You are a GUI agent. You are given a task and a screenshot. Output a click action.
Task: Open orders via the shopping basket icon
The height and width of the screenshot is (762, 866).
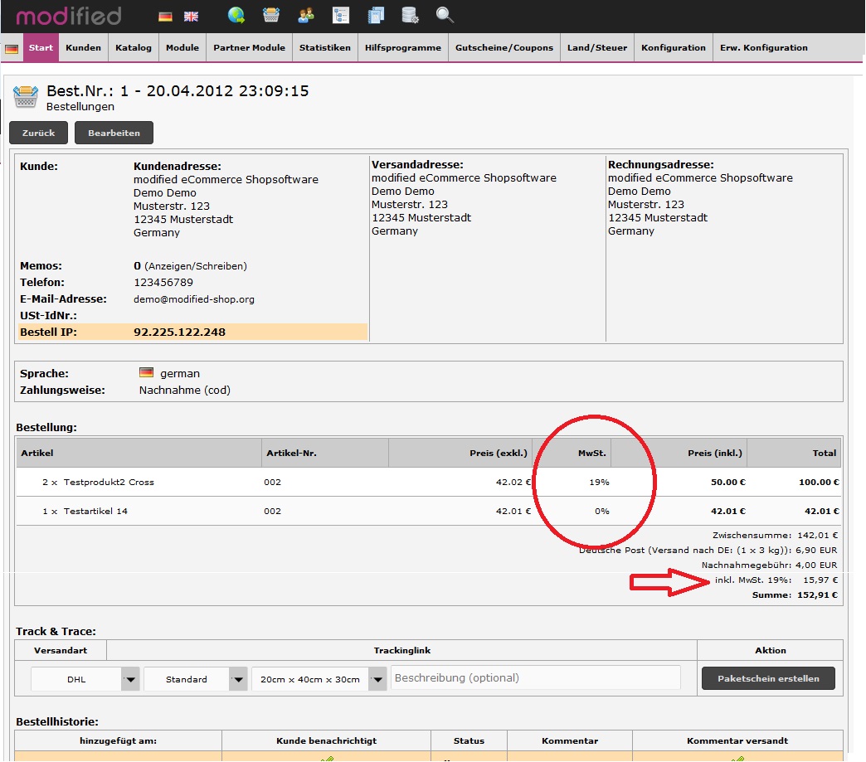[x=271, y=15]
